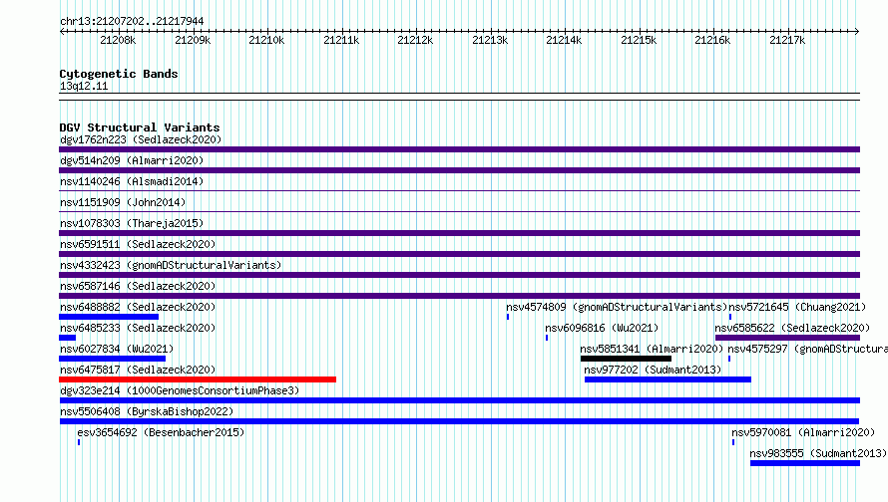888x502 pixels.
Task: Click the blue bar under nsv983555
Action: (x=805, y=463)
